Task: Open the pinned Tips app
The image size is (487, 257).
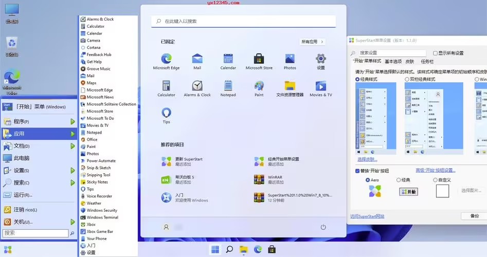Action: (x=166, y=116)
